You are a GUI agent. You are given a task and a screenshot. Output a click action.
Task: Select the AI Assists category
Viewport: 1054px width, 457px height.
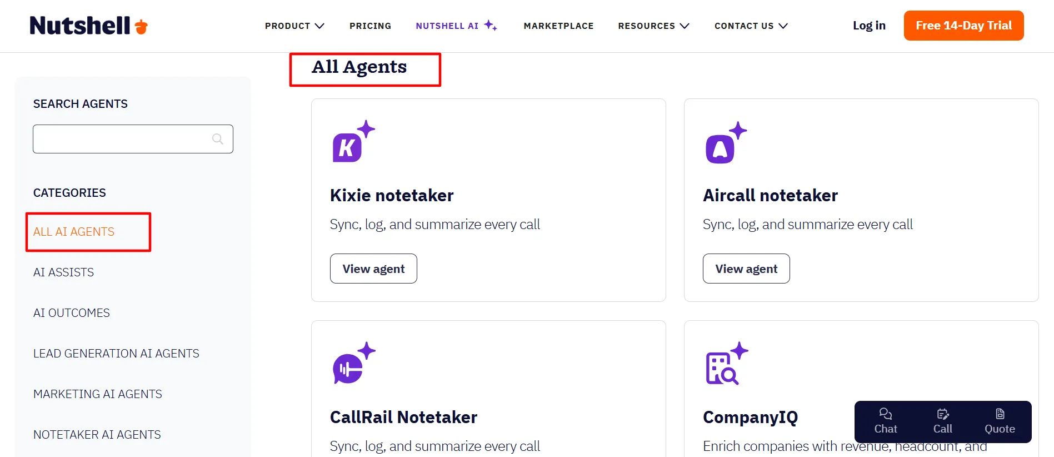tap(63, 272)
